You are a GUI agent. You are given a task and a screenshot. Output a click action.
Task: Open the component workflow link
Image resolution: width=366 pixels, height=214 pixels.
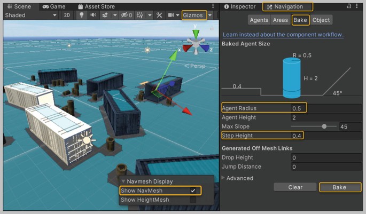[283, 34]
